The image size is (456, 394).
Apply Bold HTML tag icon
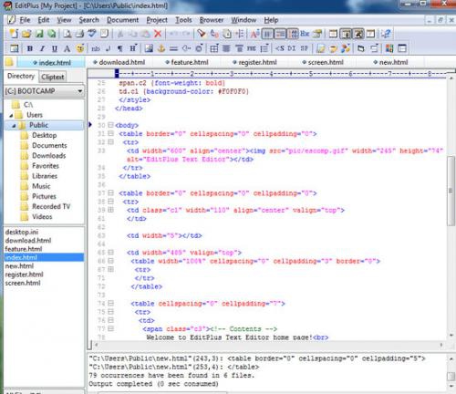point(30,48)
